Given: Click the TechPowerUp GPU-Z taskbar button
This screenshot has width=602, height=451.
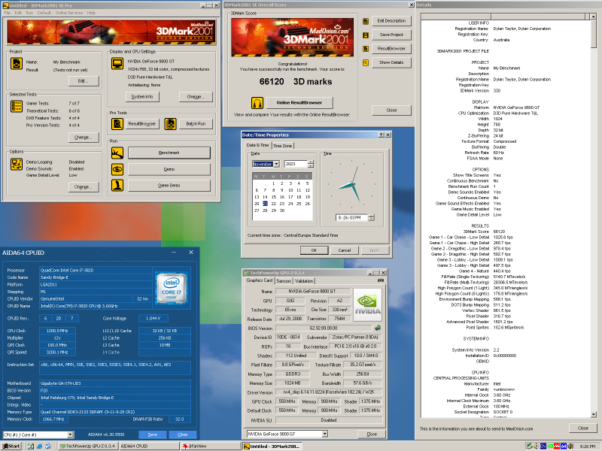Looking at the screenshot, I should [88, 446].
